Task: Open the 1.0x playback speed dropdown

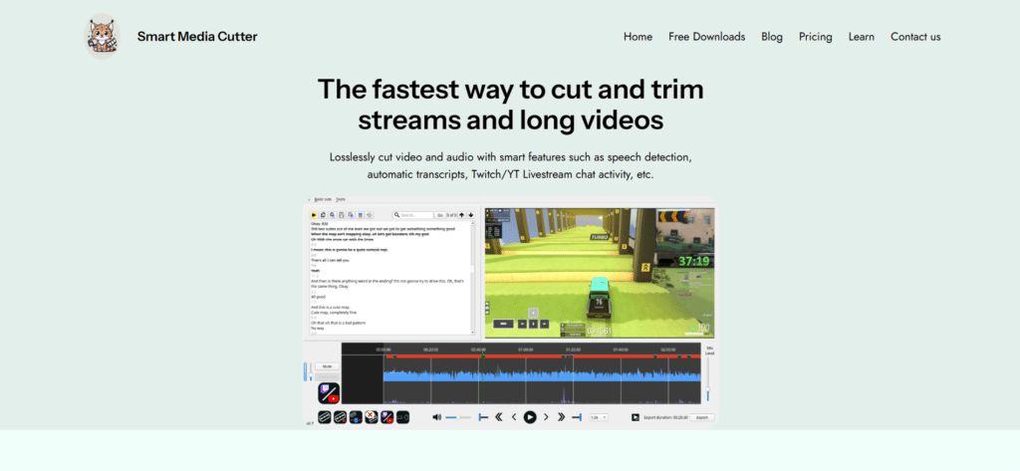Action: 598,417
